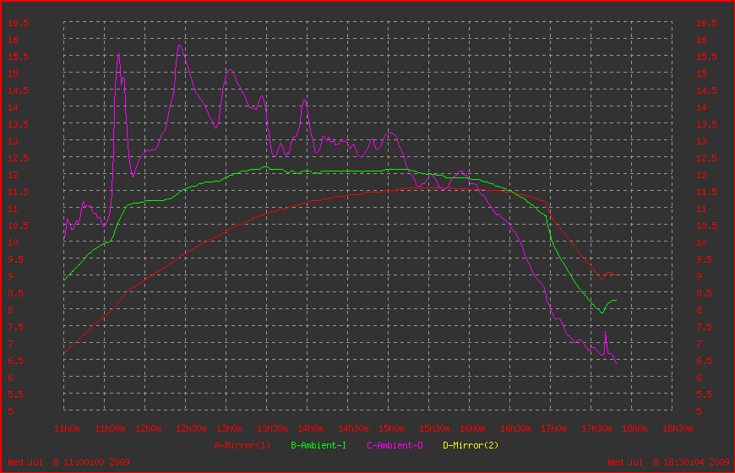Click the 5 label on the left axis

10,411
